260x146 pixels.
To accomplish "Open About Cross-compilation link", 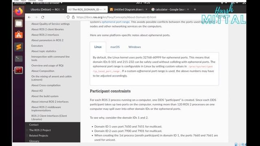I will tap(46, 85).
